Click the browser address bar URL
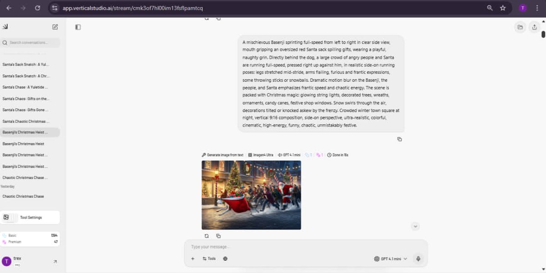The height and width of the screenshot is (273, 546). (133, 8)
